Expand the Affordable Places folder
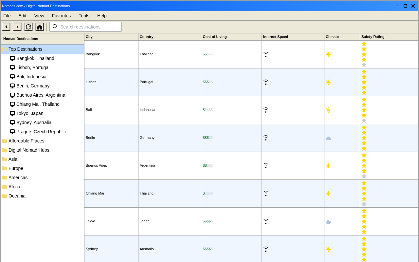419x262 pixels. tap(5, 141)
